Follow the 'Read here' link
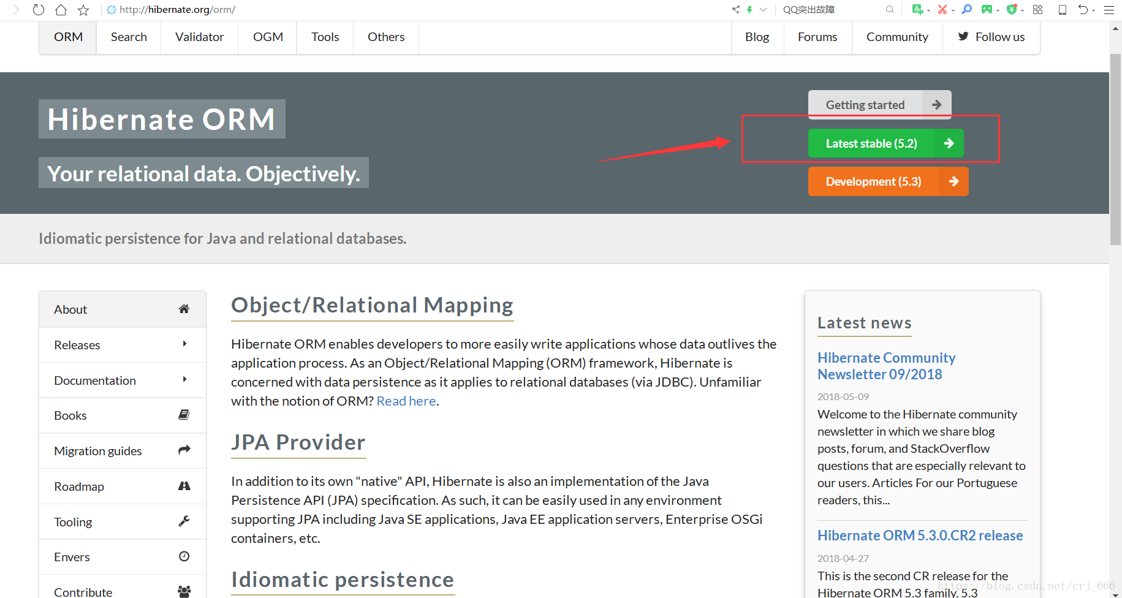Viewport: 1122px width, 598px height. pos(406,401)
